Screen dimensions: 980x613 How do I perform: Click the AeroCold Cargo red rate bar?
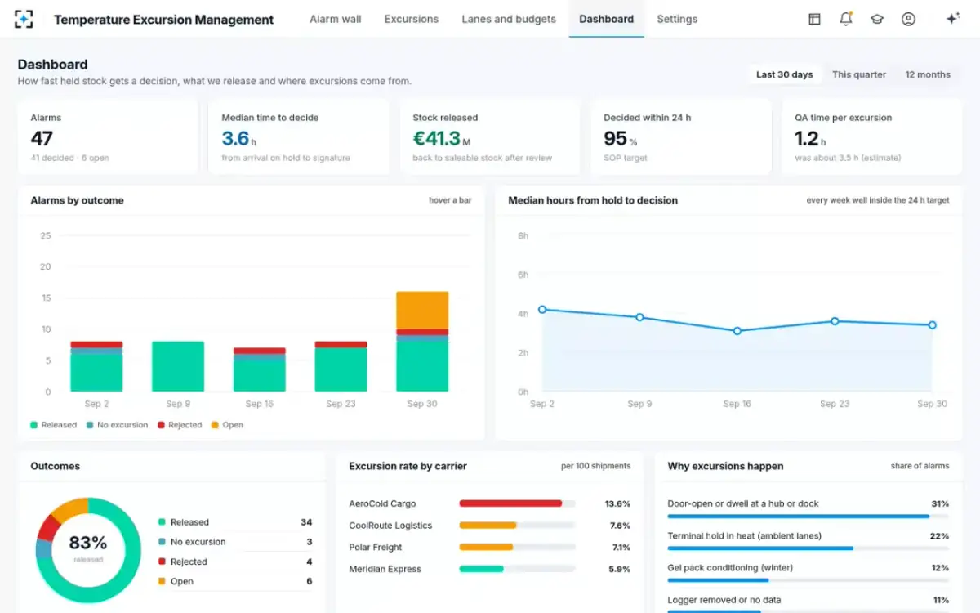(x=510, y=503)
